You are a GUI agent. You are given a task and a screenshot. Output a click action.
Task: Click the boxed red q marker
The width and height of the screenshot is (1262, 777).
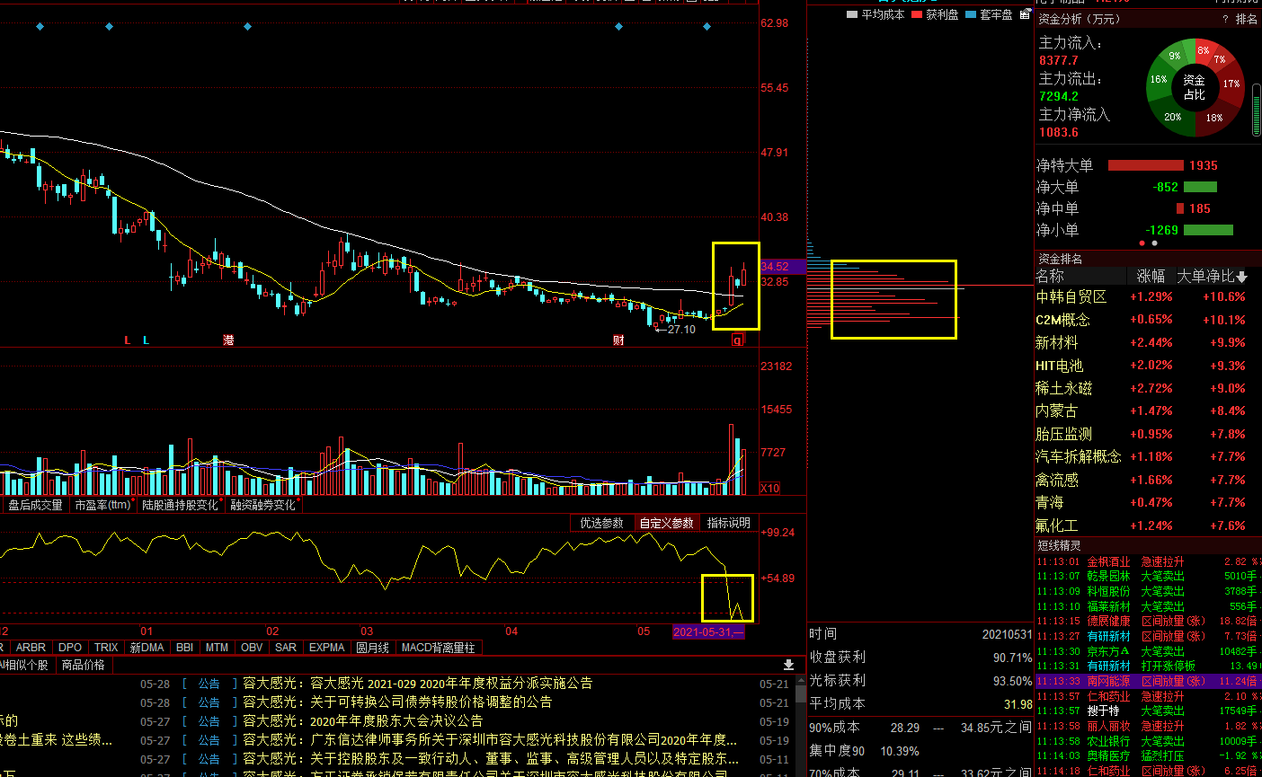738,340
